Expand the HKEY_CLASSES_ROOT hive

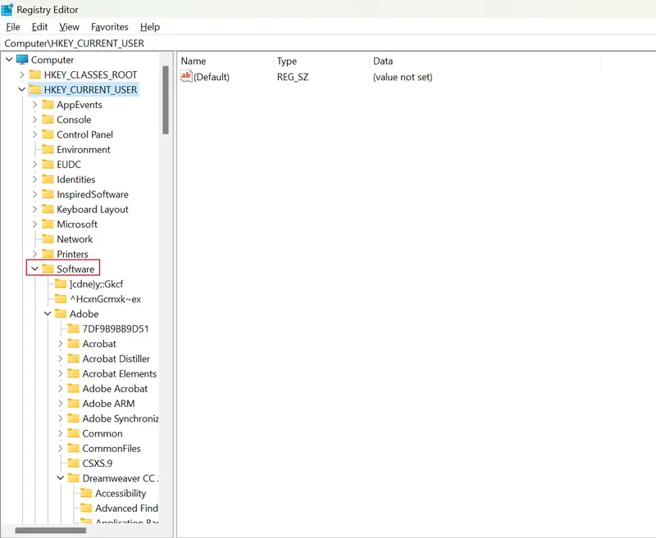click(21, 75)
